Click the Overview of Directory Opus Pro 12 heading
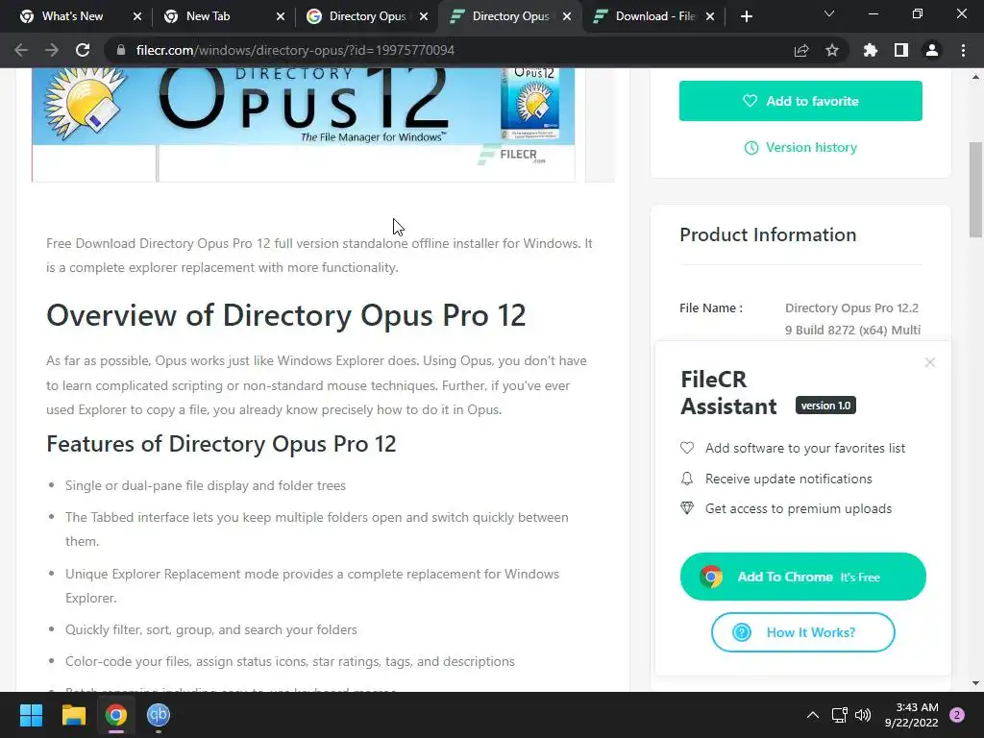This screenshot has height=738, width=984. point(286,315)
